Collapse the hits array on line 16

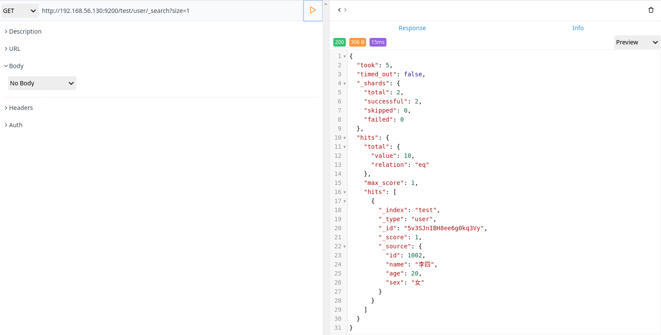(344, 192)
